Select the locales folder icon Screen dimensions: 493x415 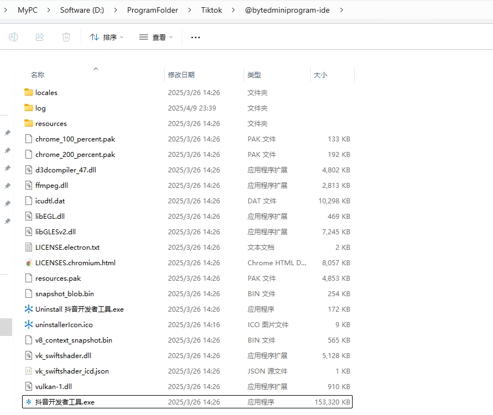pyautogui.click(x=29, y=92)
